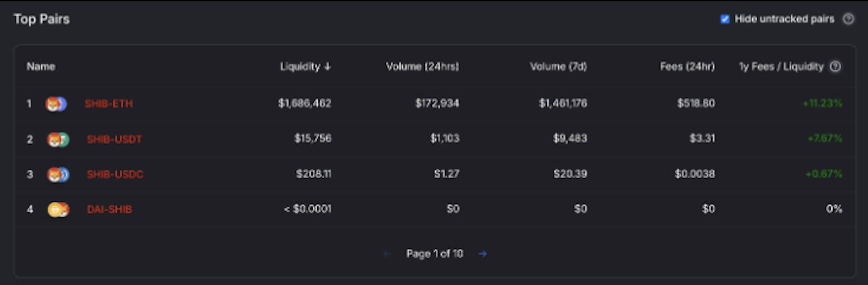Click help icon beside Hide untracked pairs
Image resolution: width=868 pixels, height=285 pixels.
click(848, 19)
